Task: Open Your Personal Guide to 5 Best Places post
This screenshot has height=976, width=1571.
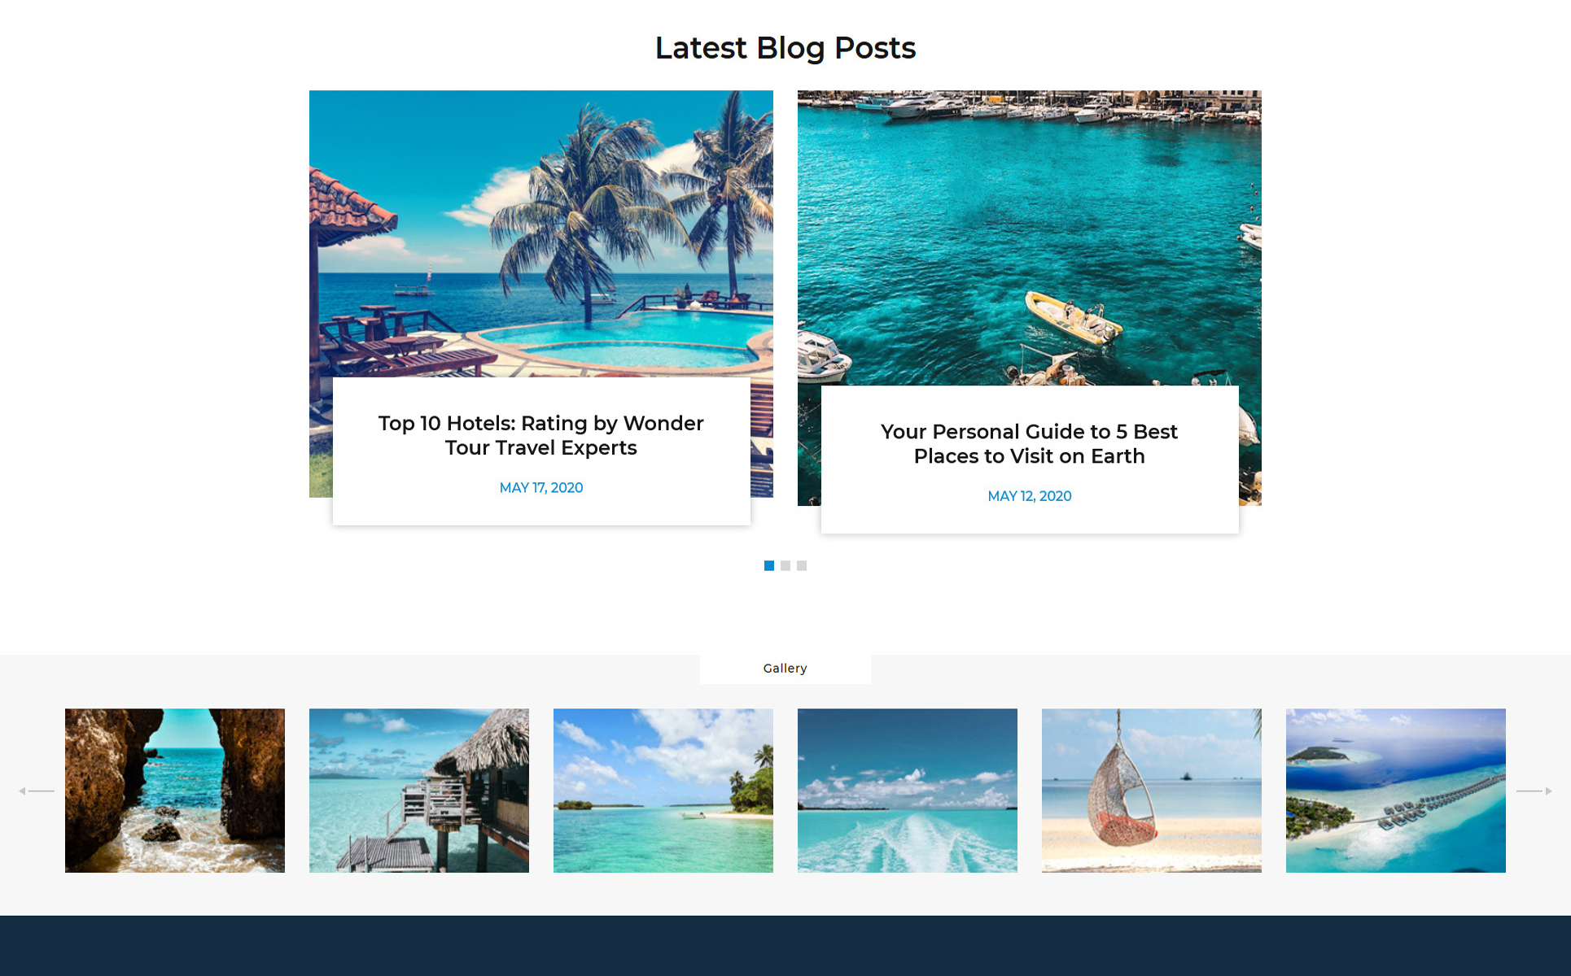Action: (x=1030, y=443)
